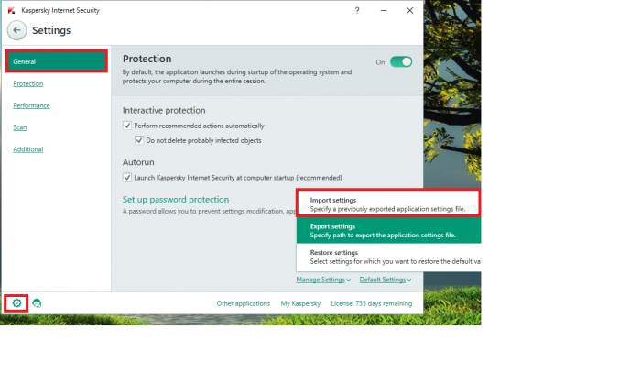Choose Import settings from the menu

[x=388, y=204]
